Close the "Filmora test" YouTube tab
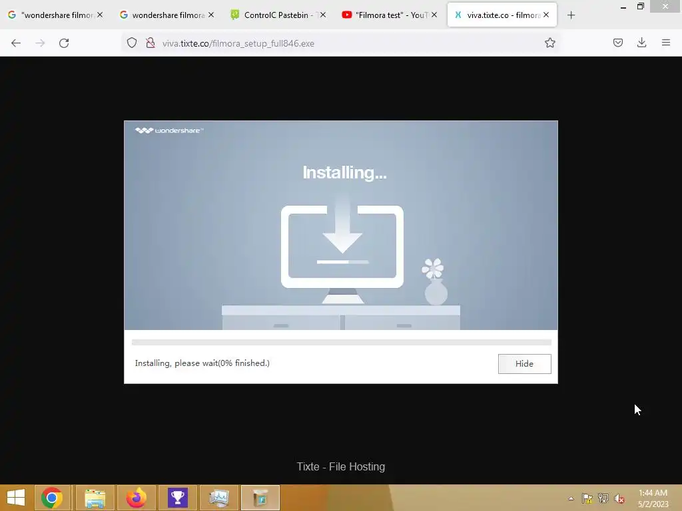682x511 pixels. click(x=434, y=15)
